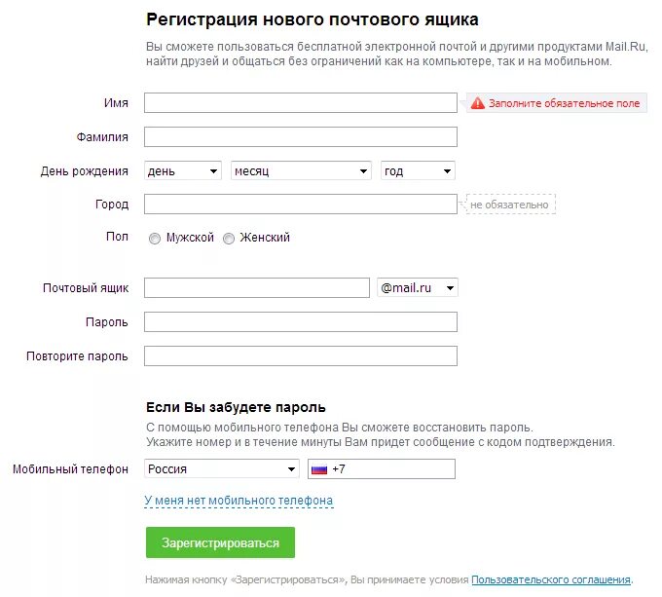Viewport: 662px width, 597px height.
Task: Expand the @mail.ru domain dropdown
Action: pos(417,288)
